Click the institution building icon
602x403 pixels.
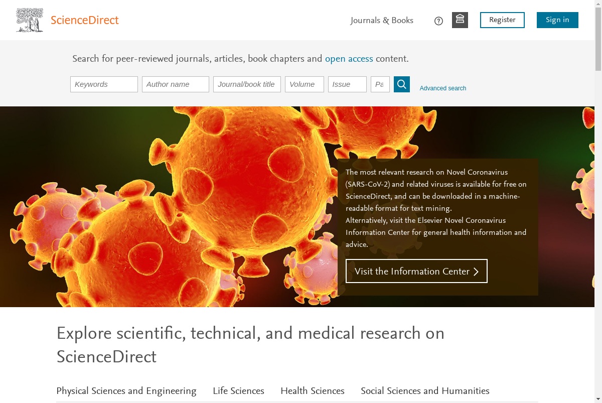coord(460,20)
